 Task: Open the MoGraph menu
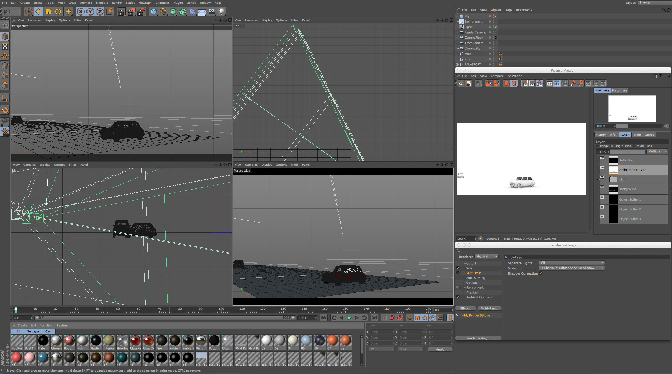coord(145,3)
